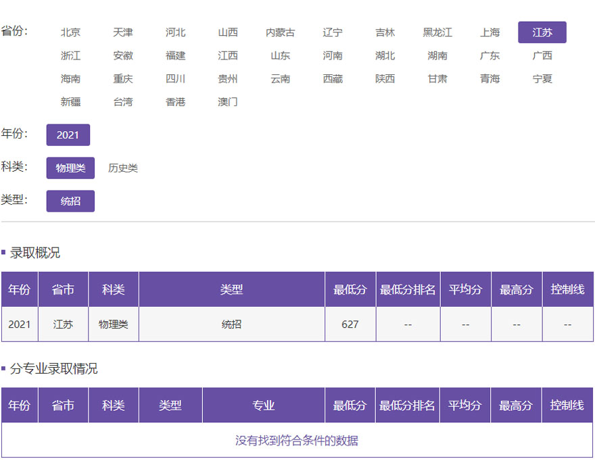The width and height of the screenshot is (595, 463).
Task: Click 平均分 header in 录取概况 table
Action: [466, 289]
